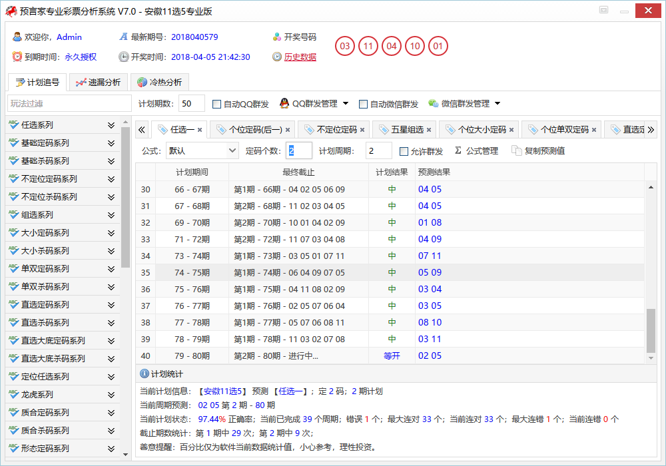Expand the 基础定码系列 category
The width and height of the screenshot is (666, 466).
(x=111, y=143)
